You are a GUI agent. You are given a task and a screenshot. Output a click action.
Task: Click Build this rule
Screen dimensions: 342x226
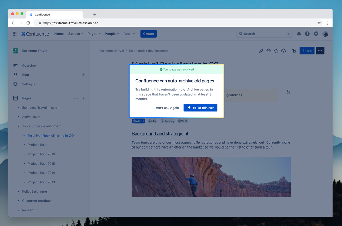click(201, 108)
